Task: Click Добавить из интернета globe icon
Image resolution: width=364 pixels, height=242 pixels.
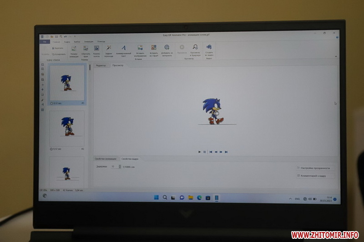Action: (167, 49)
